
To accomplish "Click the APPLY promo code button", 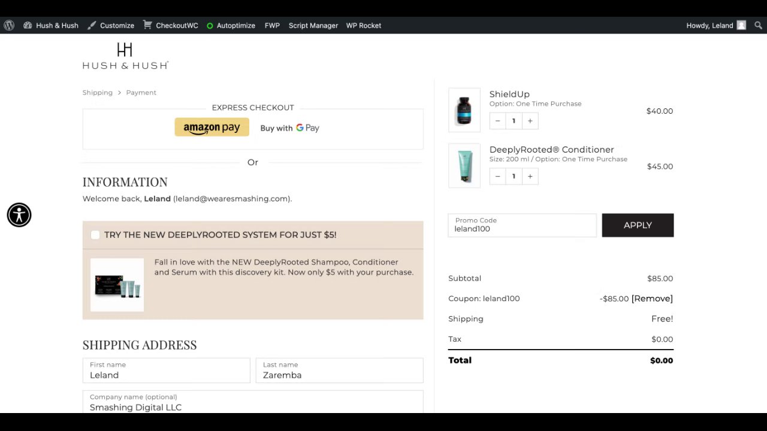I will (638, 225).
